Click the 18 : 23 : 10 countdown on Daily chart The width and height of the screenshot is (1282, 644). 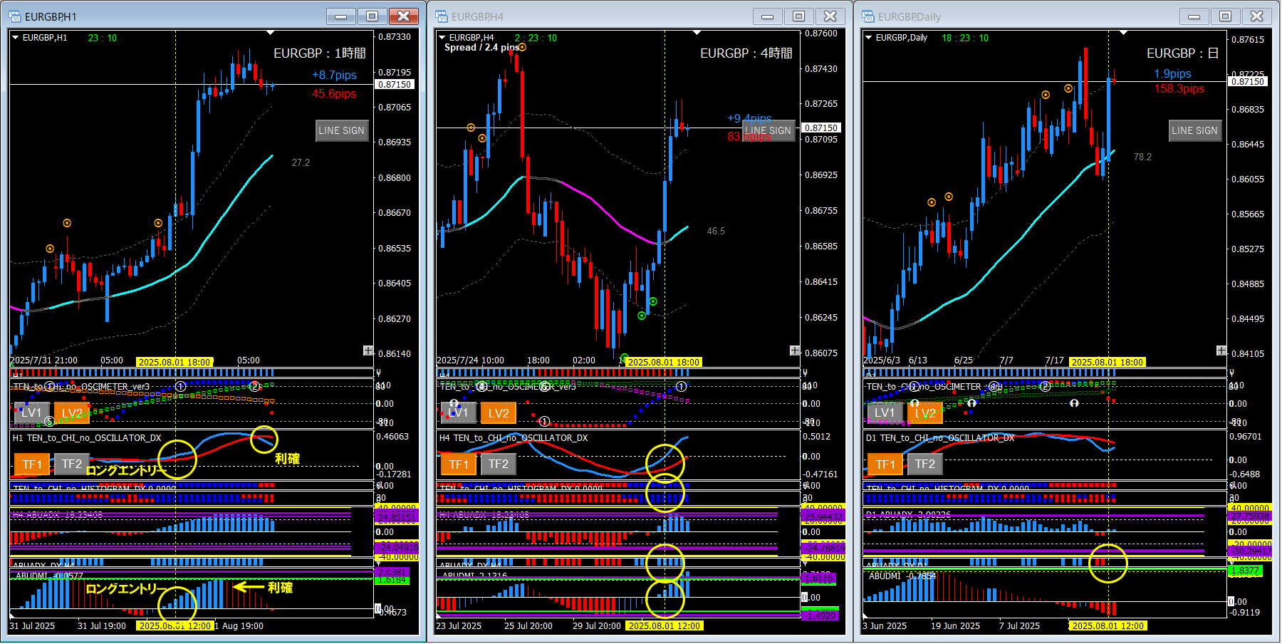(x=965, y=38)
